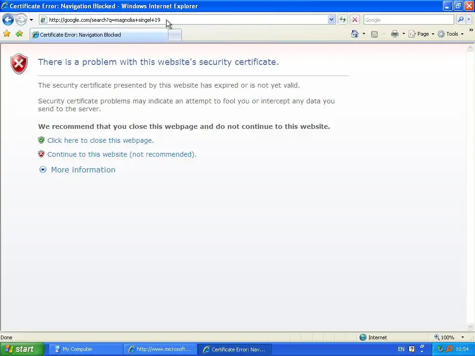Switch to the microsoft.com taskbar window
Screen dimensions: 475x356
(160, 350)
